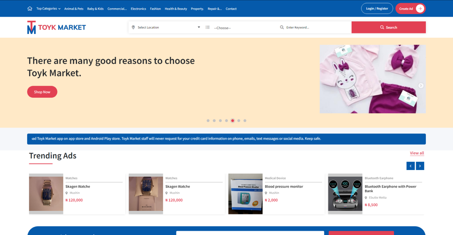Show next trending ads with right arrow
This screenshot has width=453, height=235.
(420, 166)
